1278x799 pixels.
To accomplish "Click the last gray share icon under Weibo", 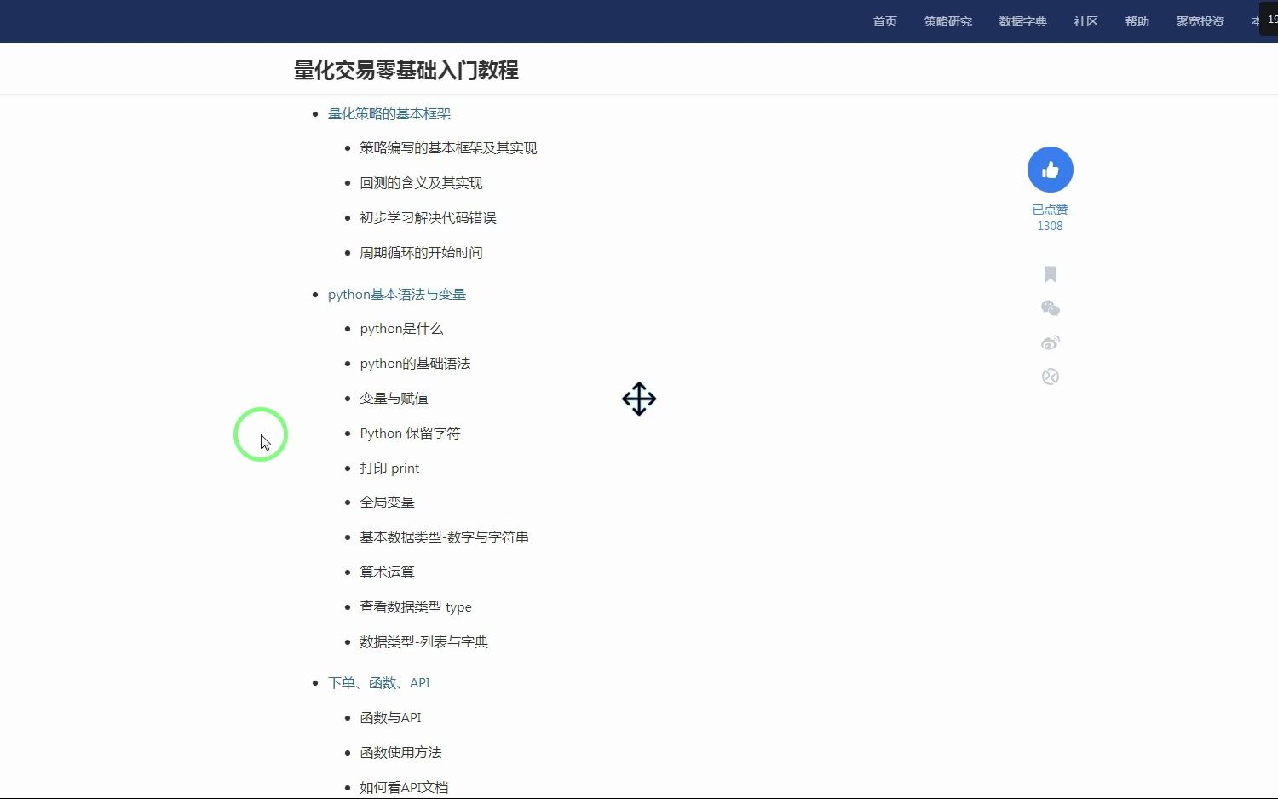I will tap(1051, 377).
